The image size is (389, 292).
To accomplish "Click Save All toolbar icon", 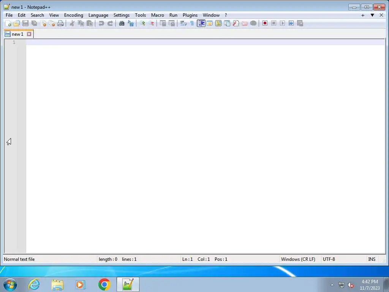I will pos(34,23).
